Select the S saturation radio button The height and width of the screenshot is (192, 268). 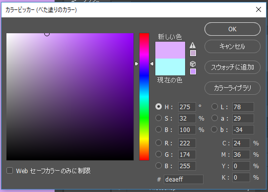(x=159, y=118)
